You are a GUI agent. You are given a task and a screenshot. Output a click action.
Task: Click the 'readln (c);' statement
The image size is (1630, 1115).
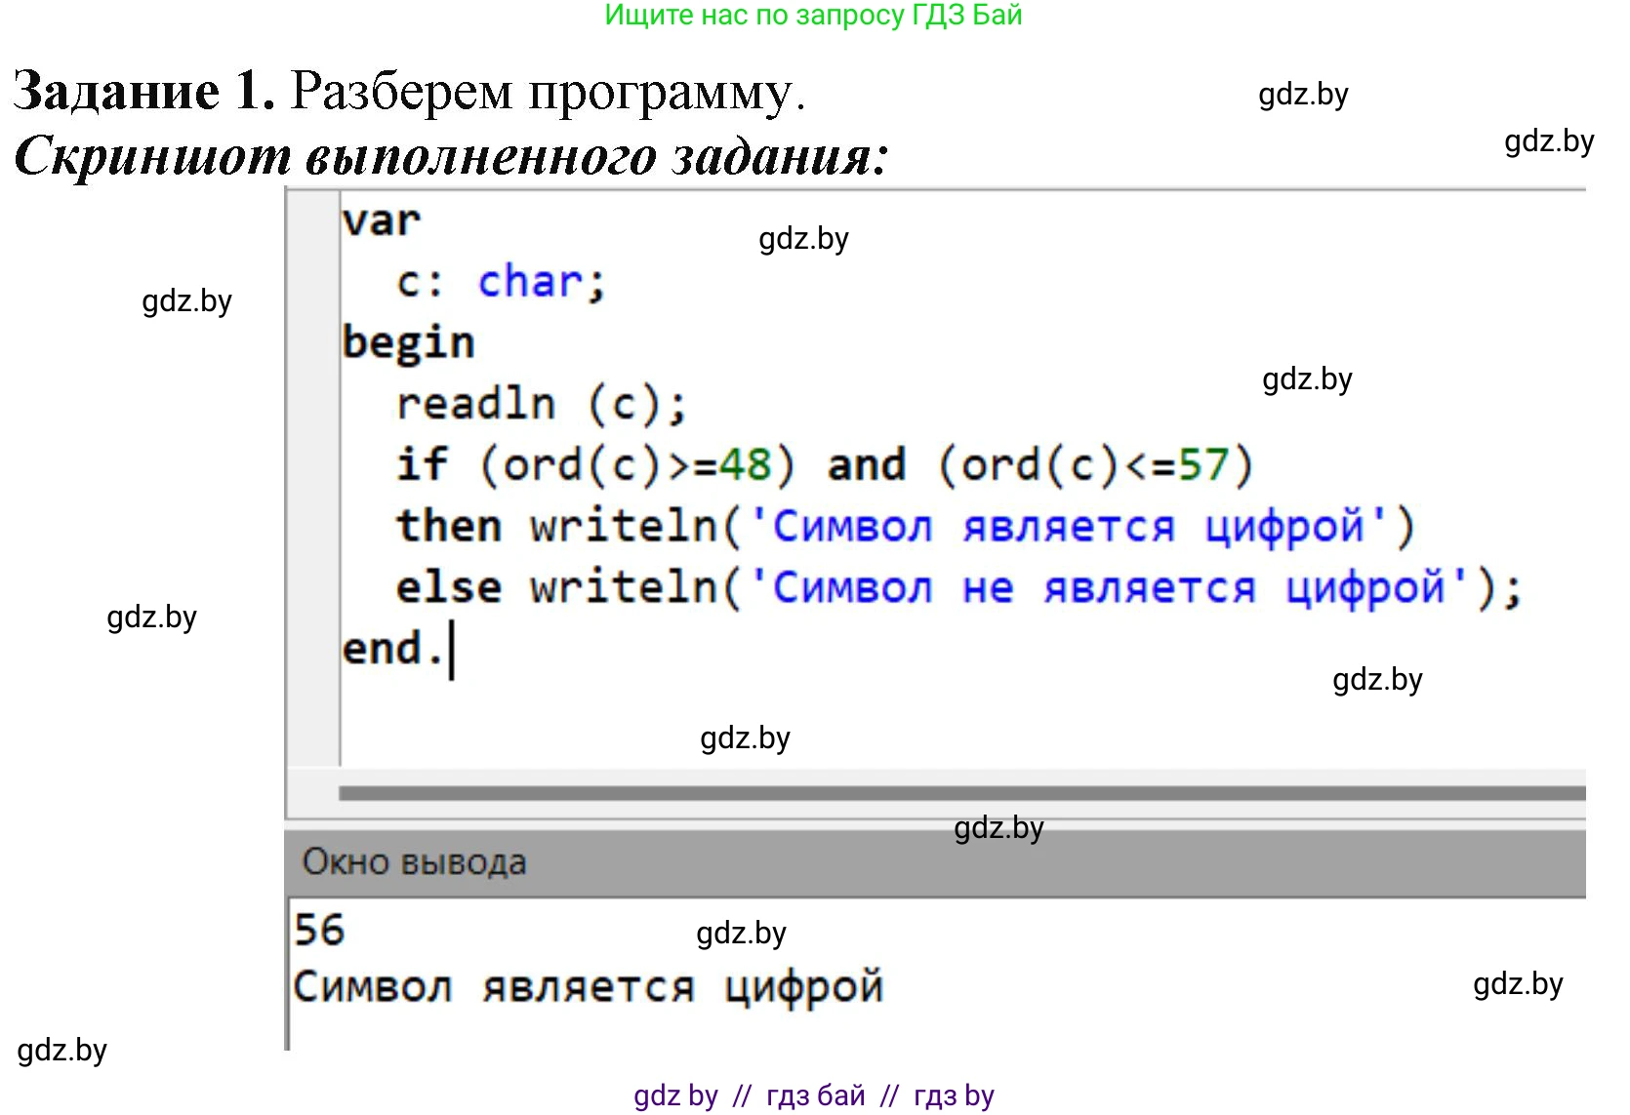[x=541, y=404]
